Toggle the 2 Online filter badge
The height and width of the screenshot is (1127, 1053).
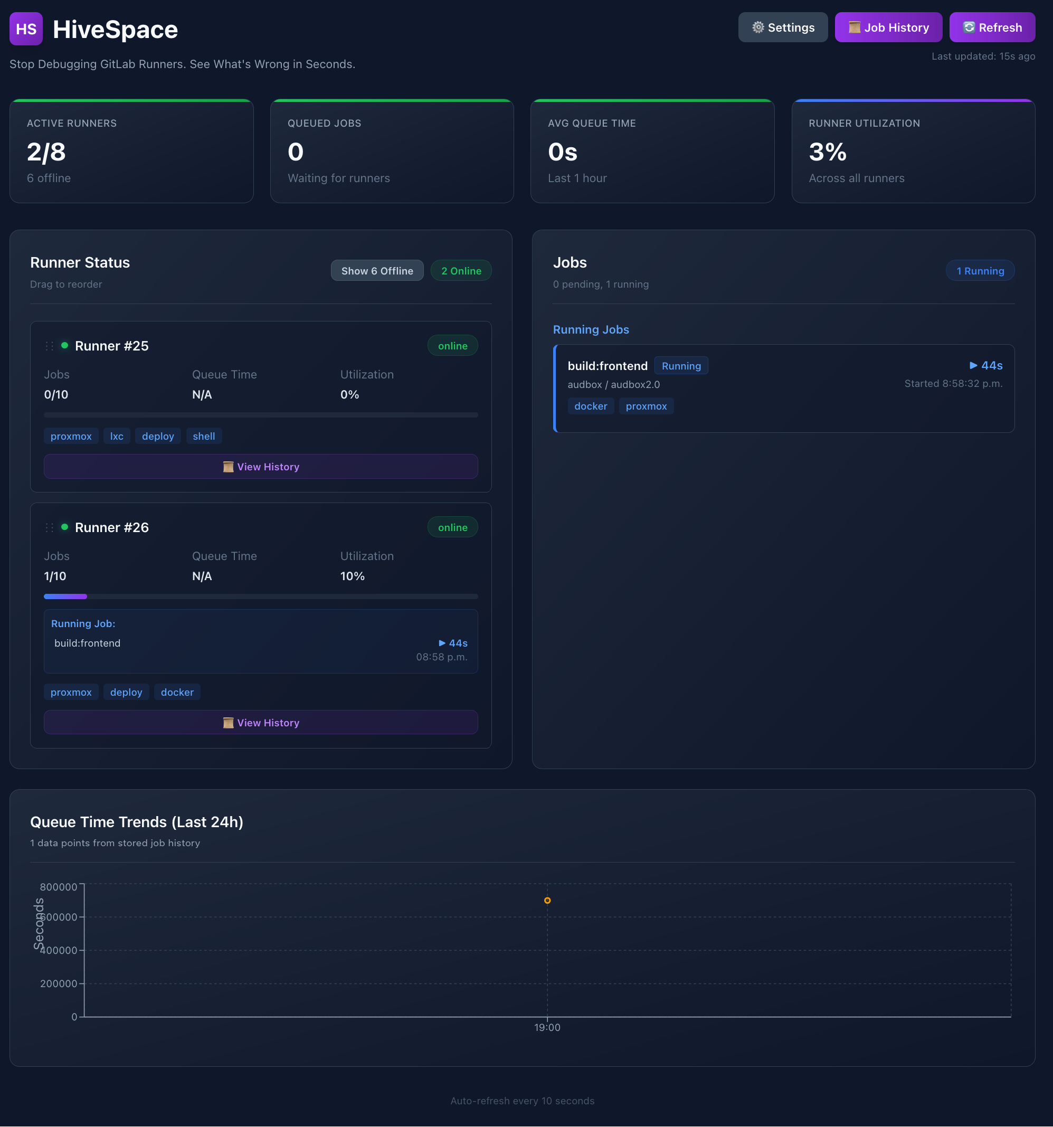461,270
